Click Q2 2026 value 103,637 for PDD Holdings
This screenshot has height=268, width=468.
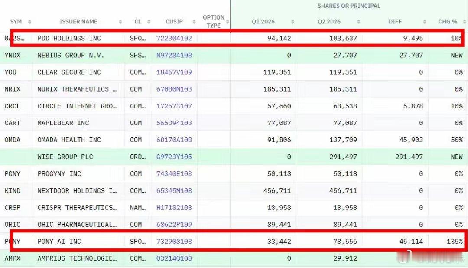(343, 38)
